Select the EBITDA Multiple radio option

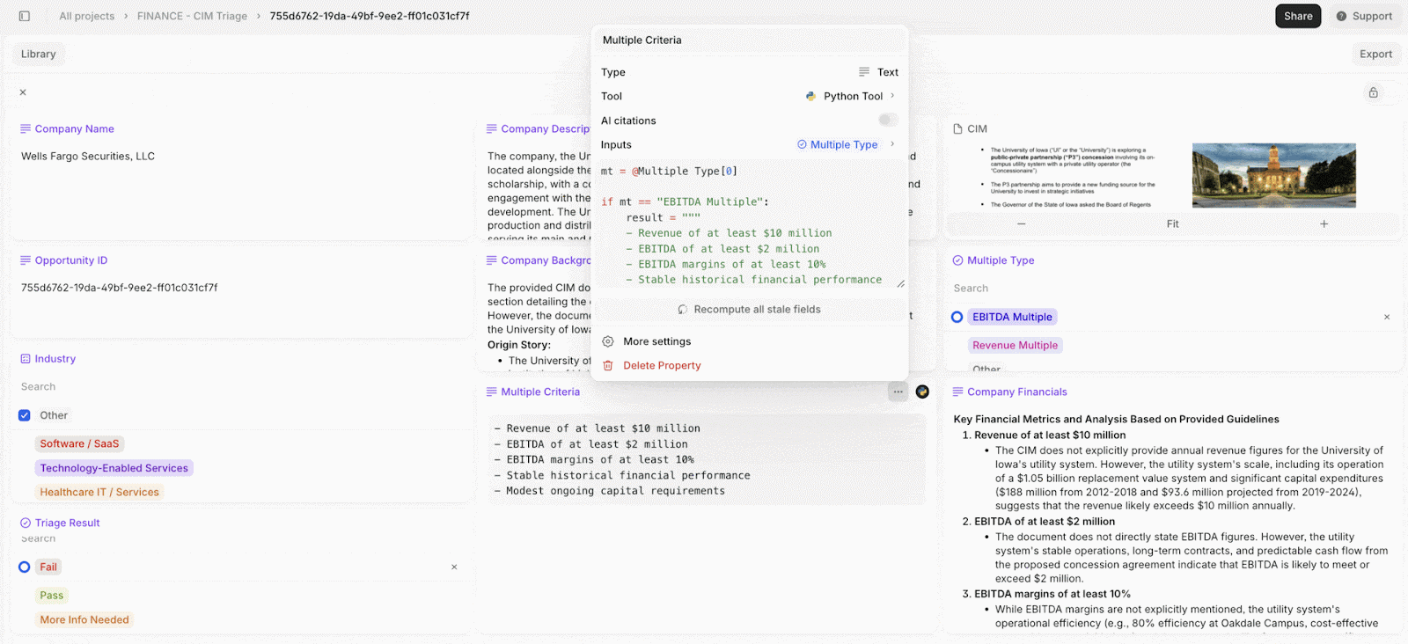pos(957,317)
